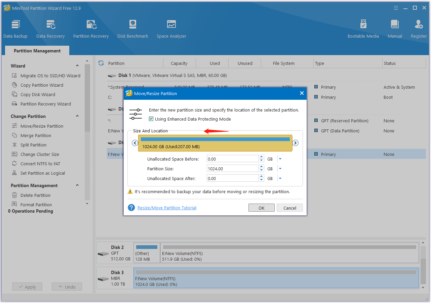This screenshot has width=431, height=303.
Task: Collapse the Change Partition section
Action: [77, 116]
